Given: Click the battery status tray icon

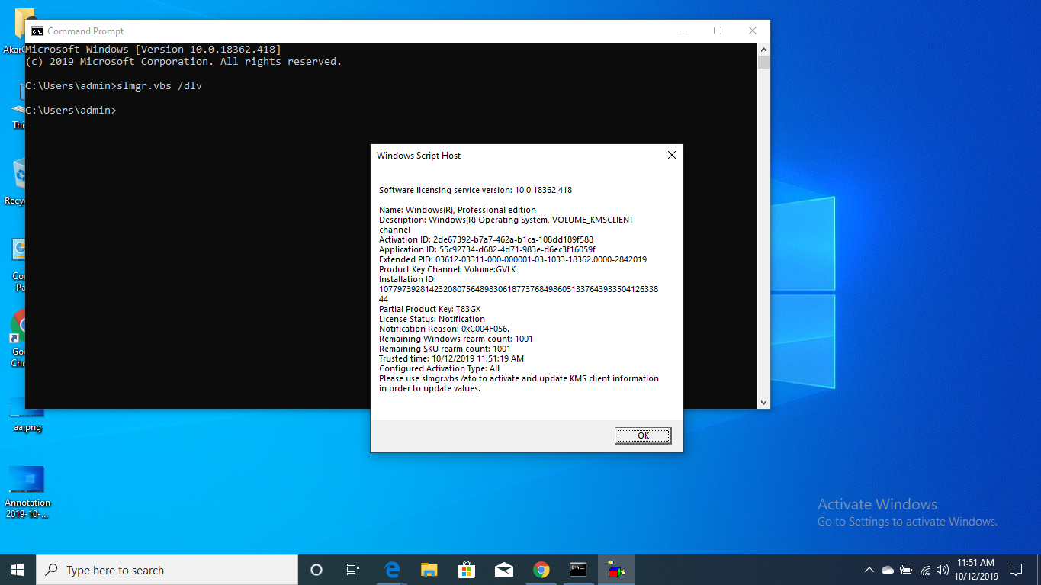Looking at the screenshot, I should (x=906, y=570).
